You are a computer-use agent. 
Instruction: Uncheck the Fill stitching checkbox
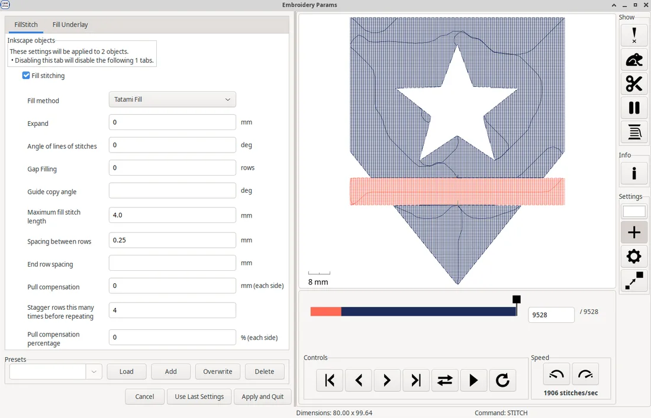click(x=26, y=76)
